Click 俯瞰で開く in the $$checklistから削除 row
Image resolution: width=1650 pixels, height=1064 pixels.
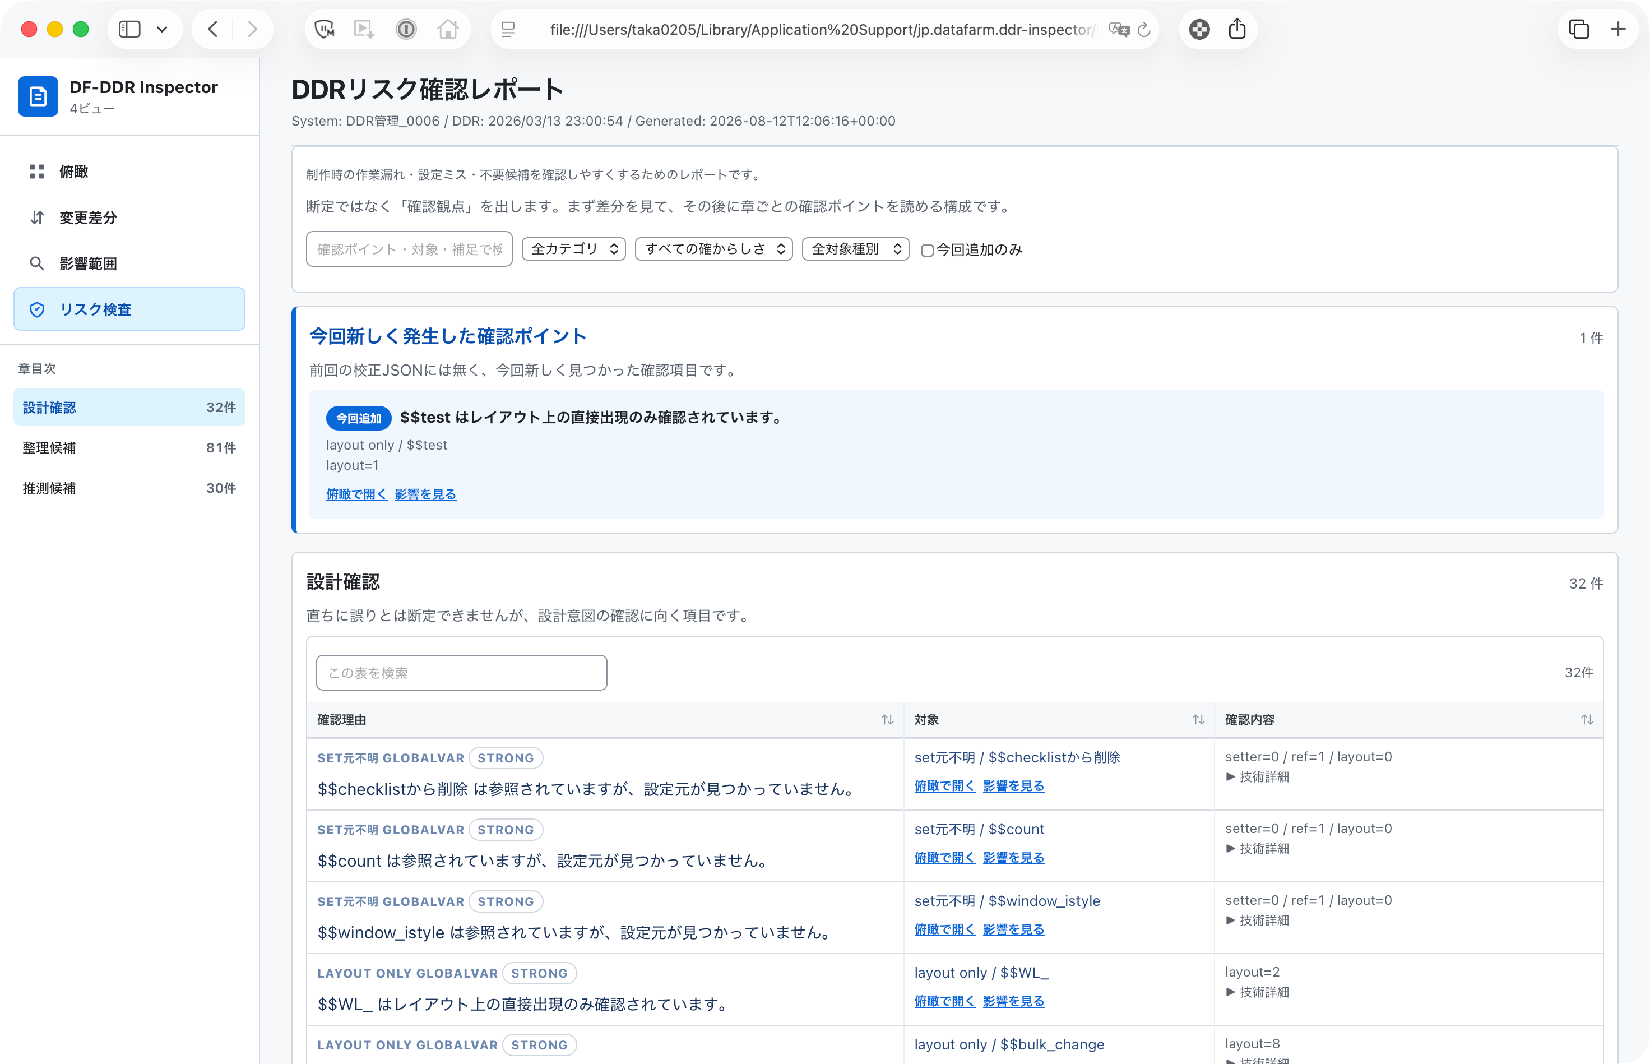coord(945,787)
